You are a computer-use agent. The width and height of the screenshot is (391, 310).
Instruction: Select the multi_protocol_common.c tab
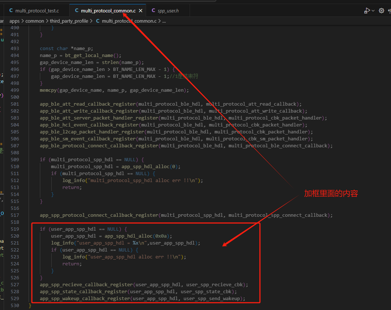coord(108,11)
